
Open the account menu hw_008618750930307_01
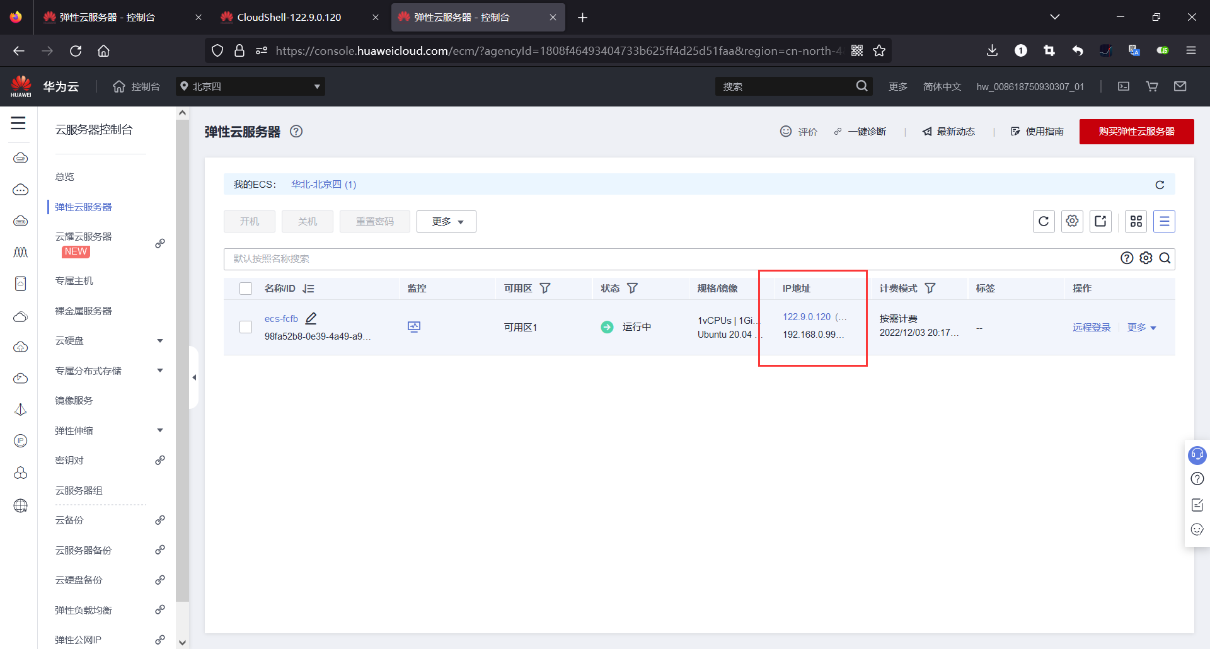coord(1030,86)
